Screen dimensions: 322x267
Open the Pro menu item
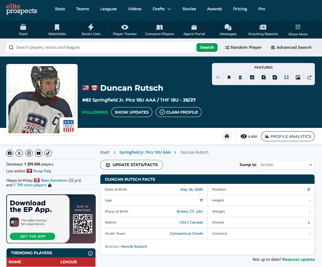click(x=262, y=9)
